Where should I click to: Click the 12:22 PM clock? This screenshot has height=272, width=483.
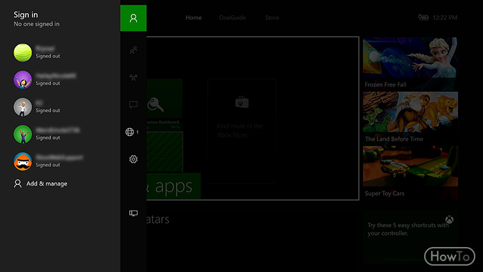[445, 17]
